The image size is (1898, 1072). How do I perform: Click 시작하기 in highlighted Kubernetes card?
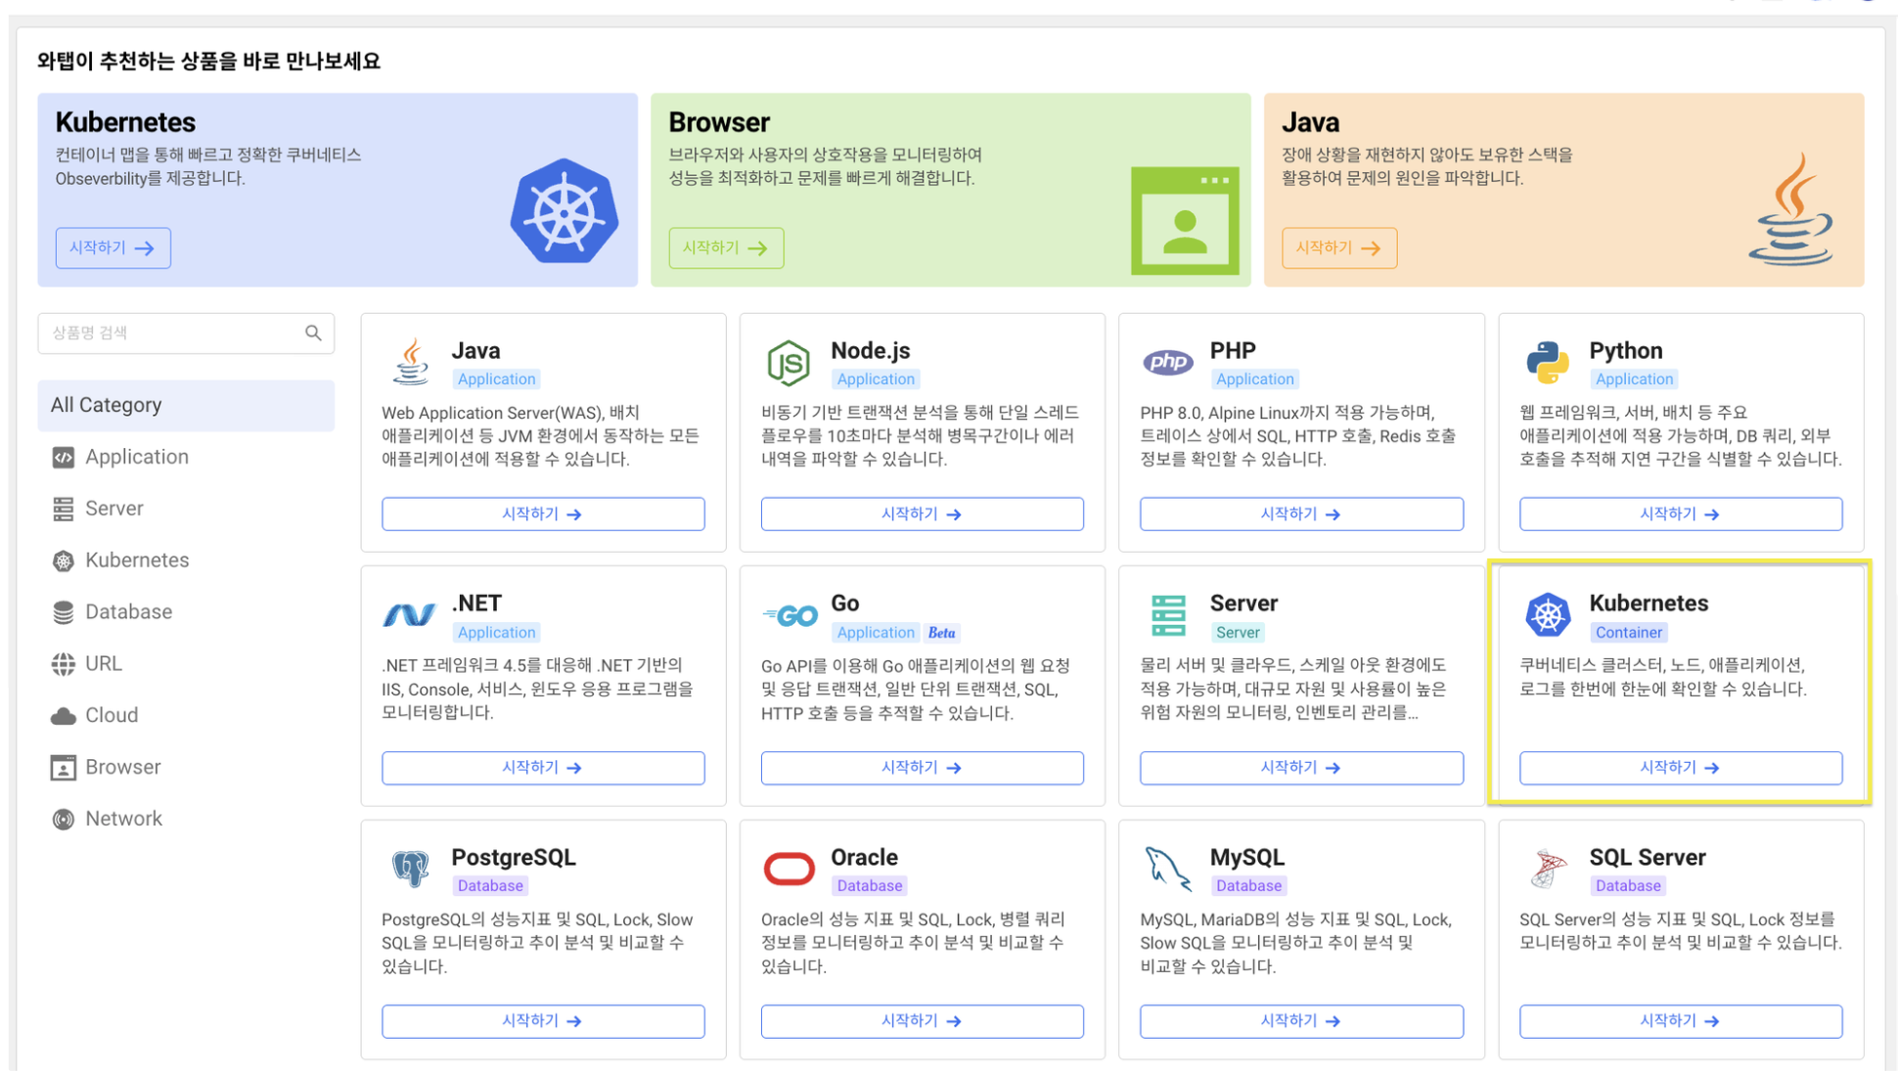click(1679, 768)
